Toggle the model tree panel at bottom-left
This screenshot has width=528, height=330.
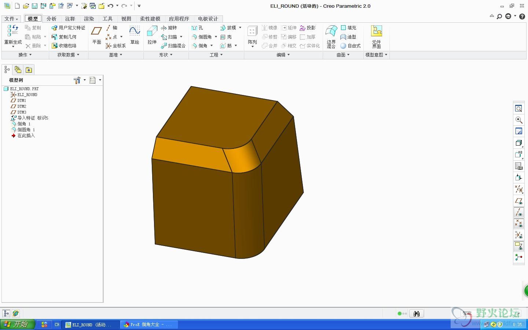click(x=6, y=313)
